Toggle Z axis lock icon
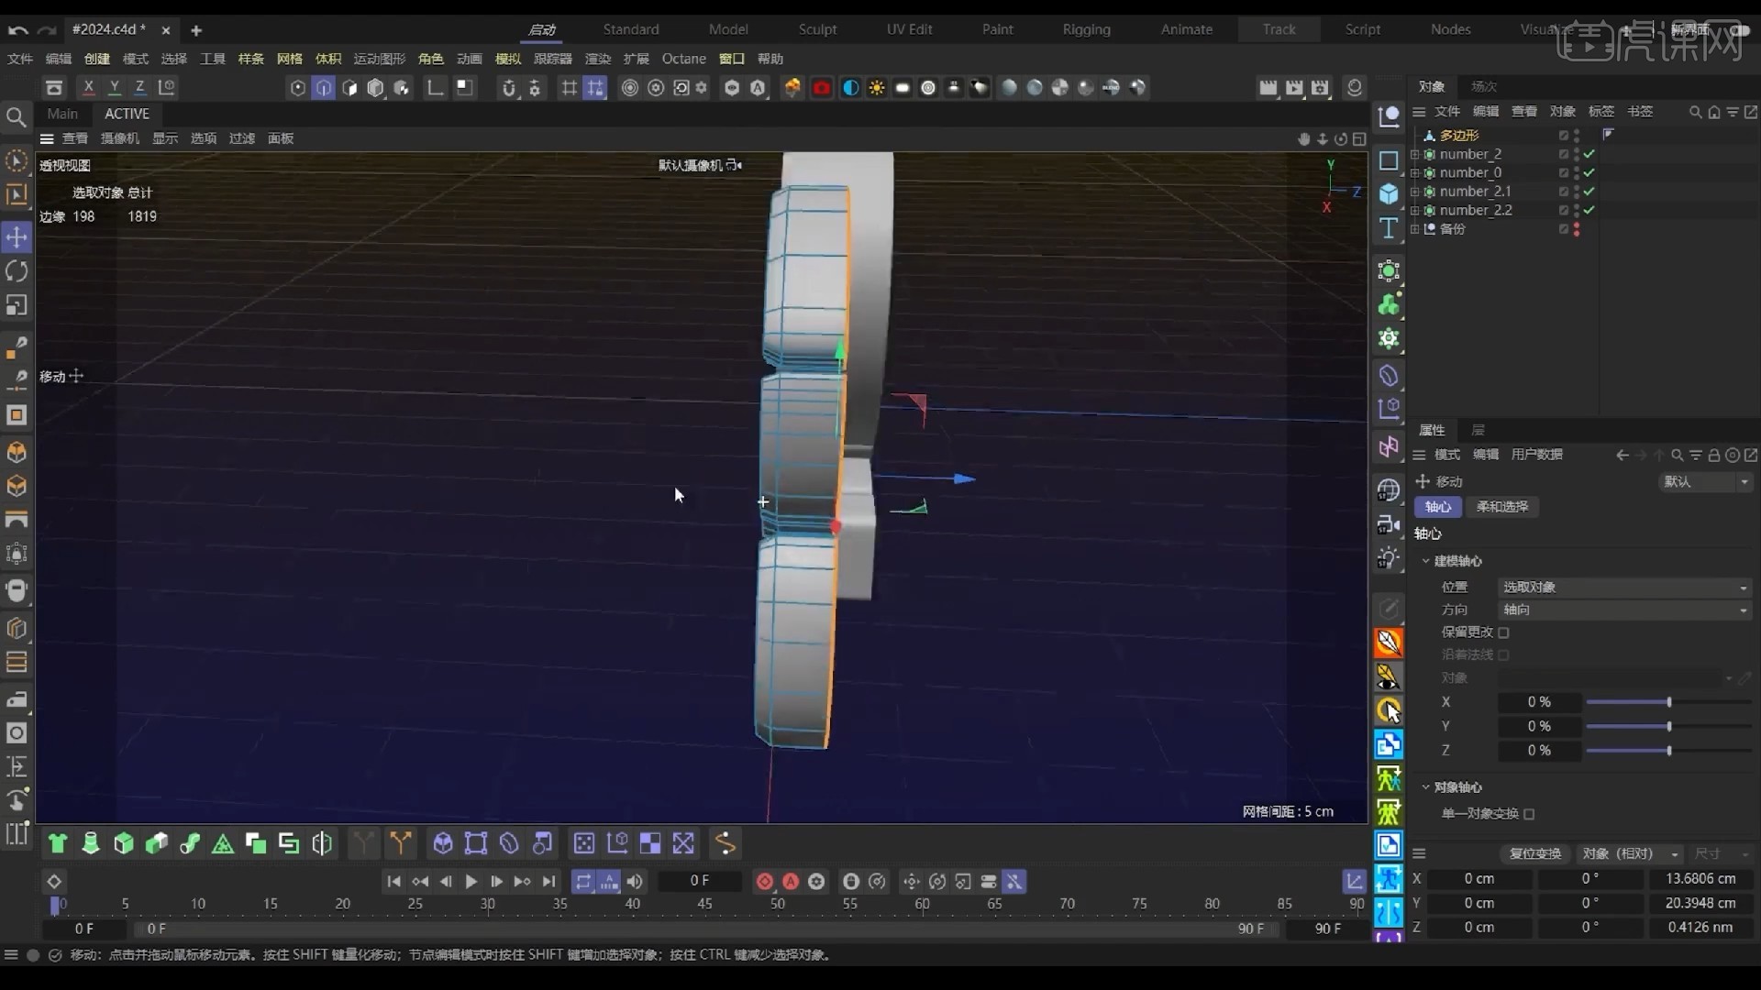1761x990 pixels. pyautogui.click(x=140, y=87)
